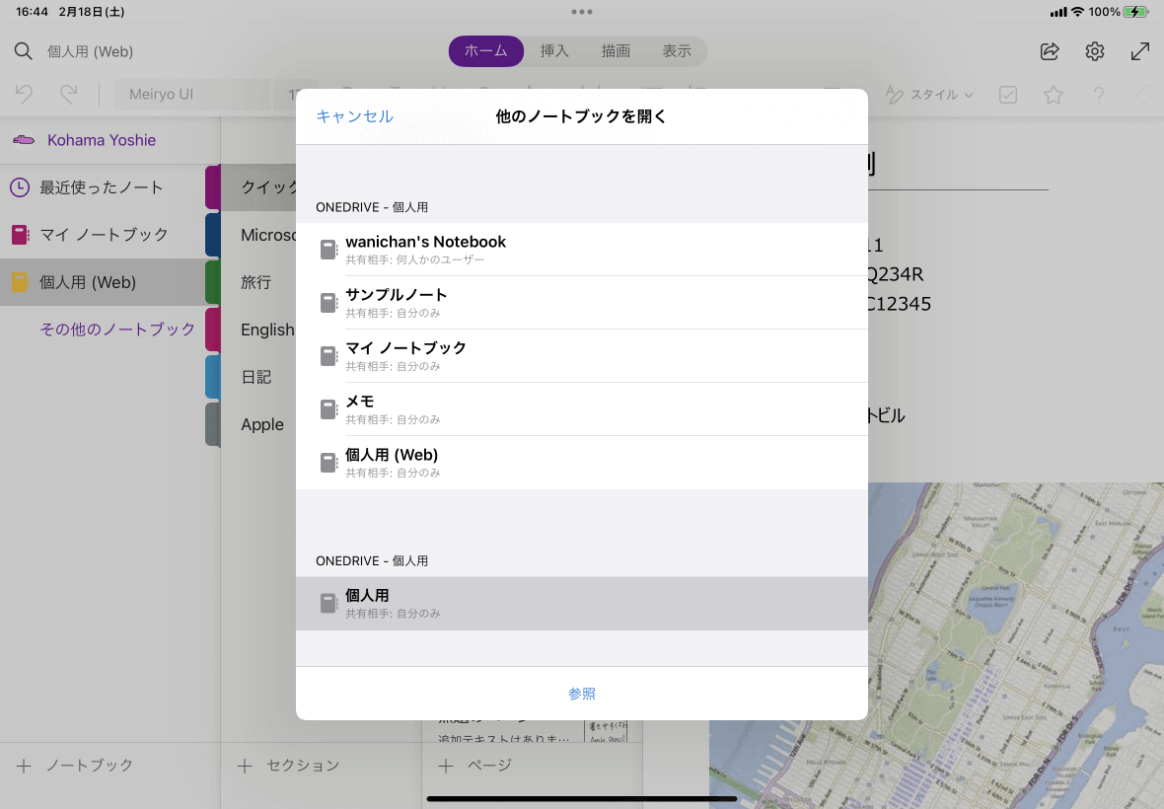Click the plus icon to add ページ

tap(446, 766)
